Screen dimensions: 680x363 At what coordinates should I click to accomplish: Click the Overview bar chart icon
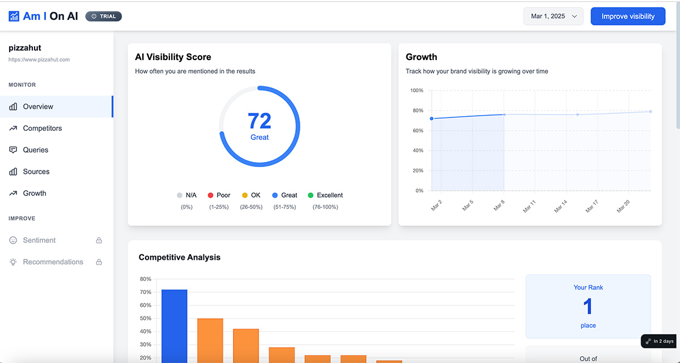tap(13, 106)
